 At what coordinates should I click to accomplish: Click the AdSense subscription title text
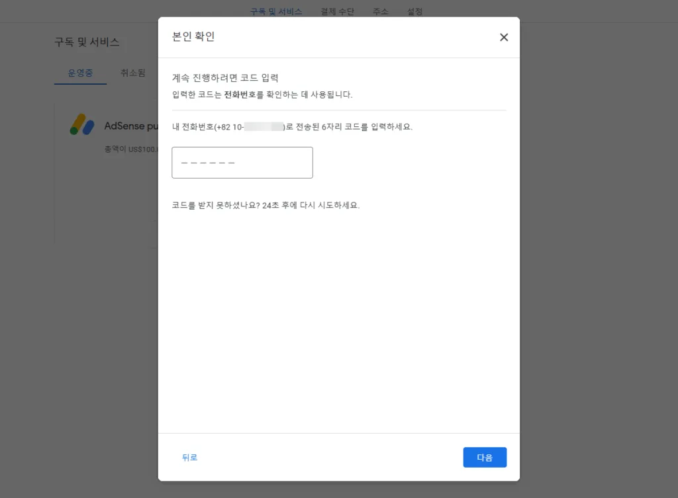tap(130, 126)
